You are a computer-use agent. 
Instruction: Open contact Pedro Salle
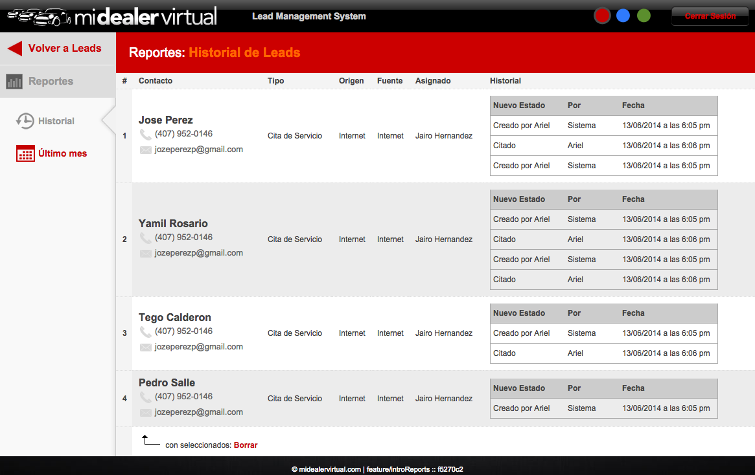(167, 382)
